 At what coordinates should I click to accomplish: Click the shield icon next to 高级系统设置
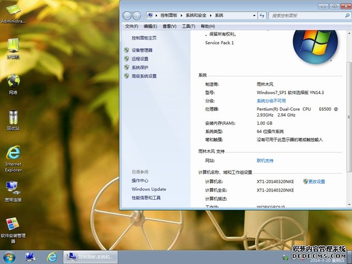tap(127, 76)
